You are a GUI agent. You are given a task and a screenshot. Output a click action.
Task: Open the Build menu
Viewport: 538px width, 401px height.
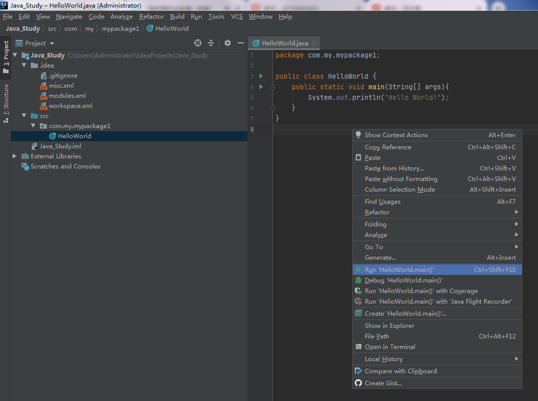coord(177,17)
